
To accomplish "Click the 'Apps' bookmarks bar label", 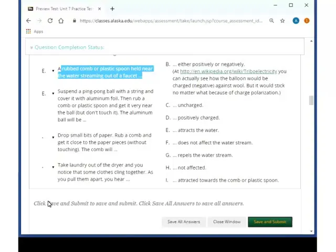I will [38, 31].
